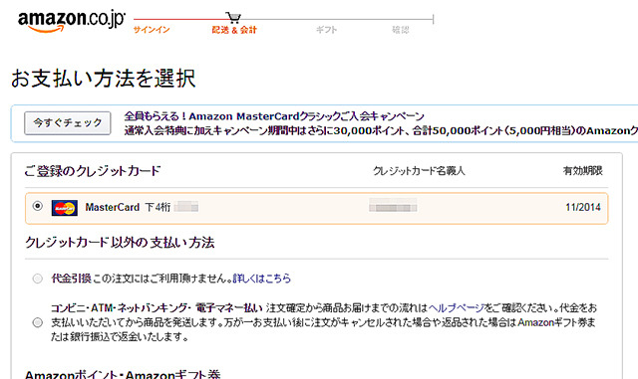Click the amazon.co.jp logo

72,21
